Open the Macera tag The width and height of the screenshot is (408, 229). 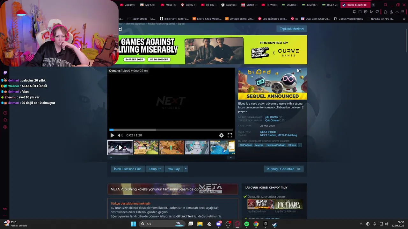[x=259, y=145]
